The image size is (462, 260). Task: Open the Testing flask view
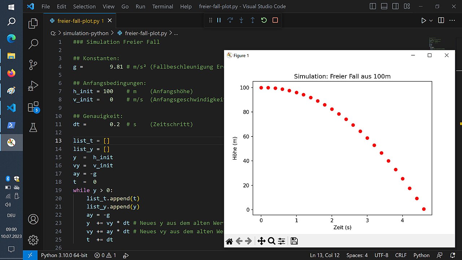coord(33,127)
